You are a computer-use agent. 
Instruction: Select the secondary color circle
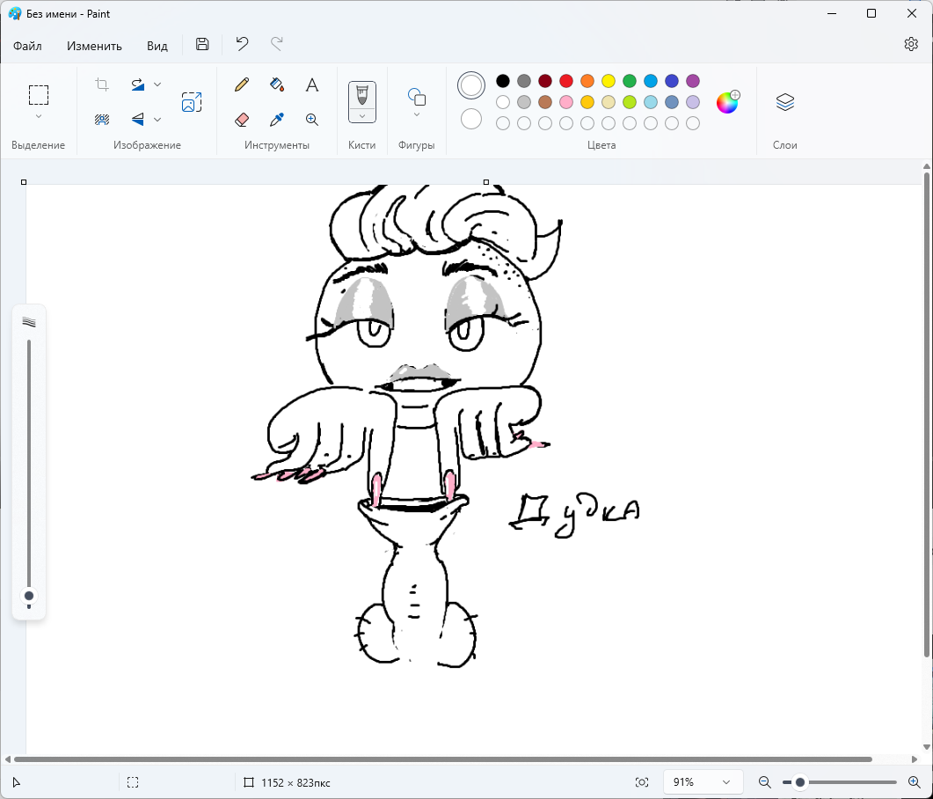pos(471,119)
